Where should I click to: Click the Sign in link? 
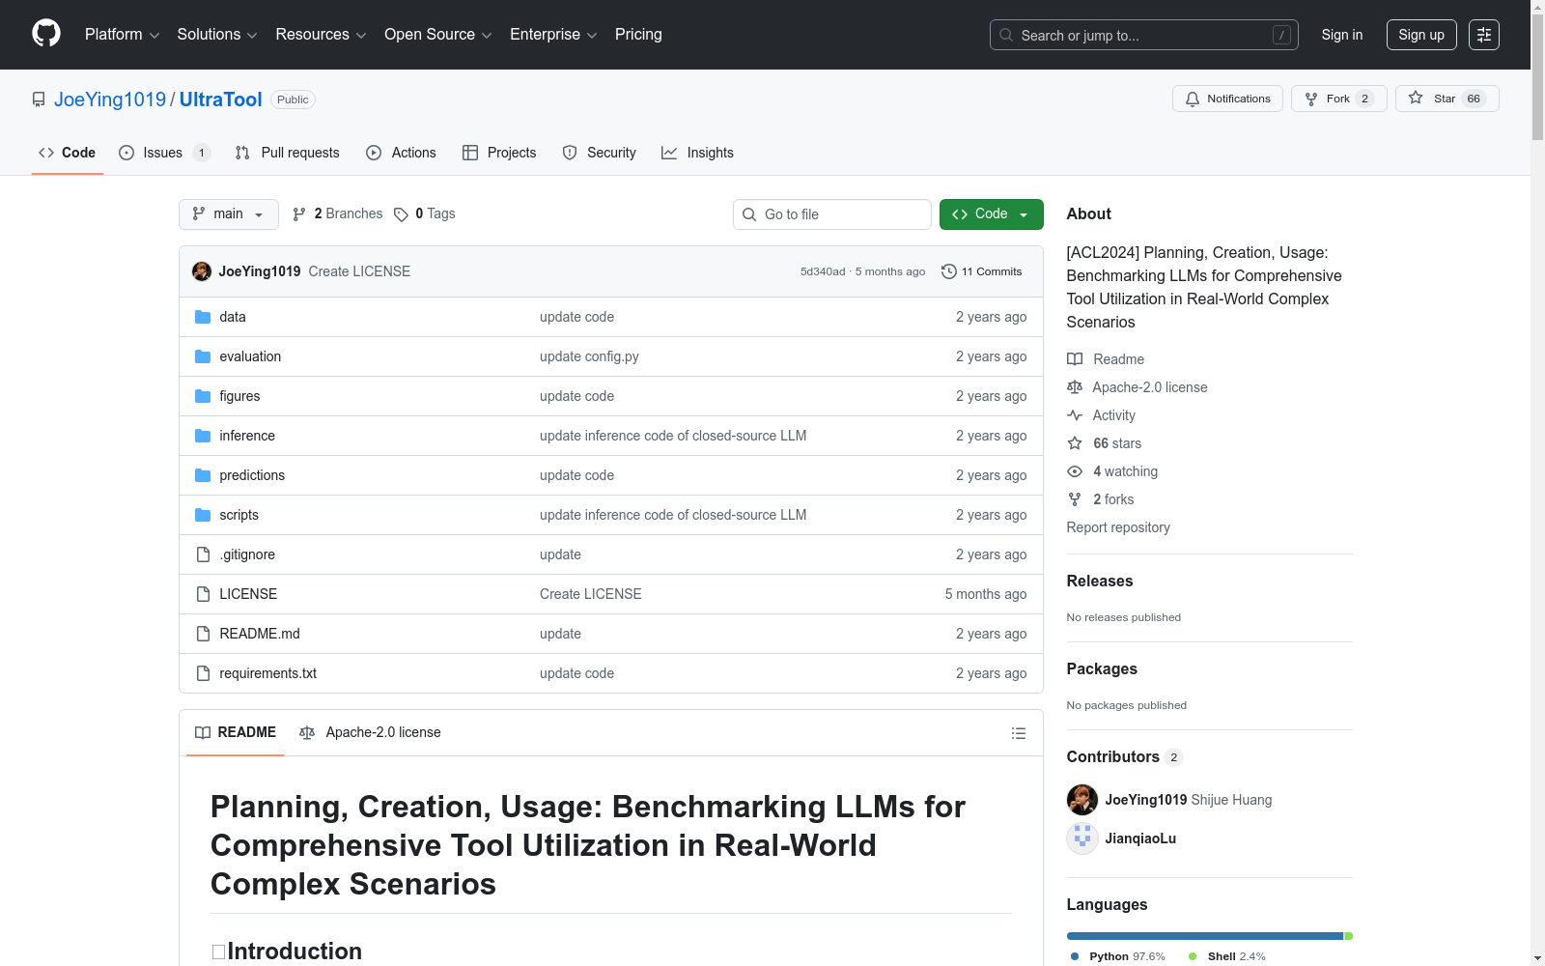click(1342, 35)
